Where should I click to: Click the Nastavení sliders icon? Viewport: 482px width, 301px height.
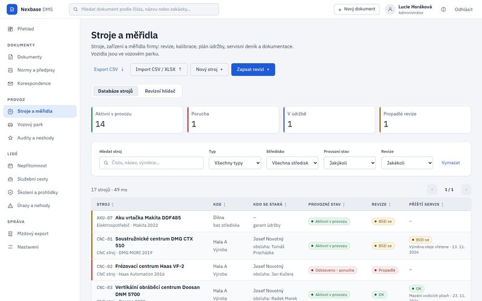click(10, 247)
